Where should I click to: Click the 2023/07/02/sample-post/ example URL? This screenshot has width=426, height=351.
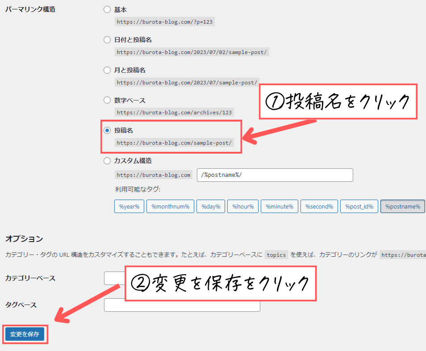[192, 52]
